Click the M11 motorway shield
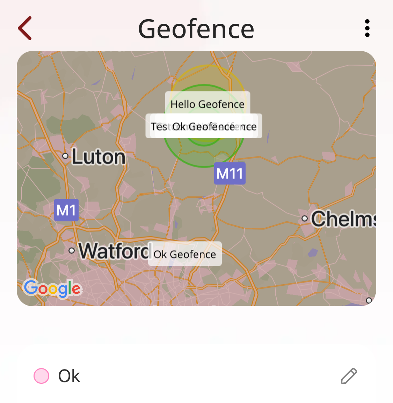393x403 pixels. (x=230, y=174)
